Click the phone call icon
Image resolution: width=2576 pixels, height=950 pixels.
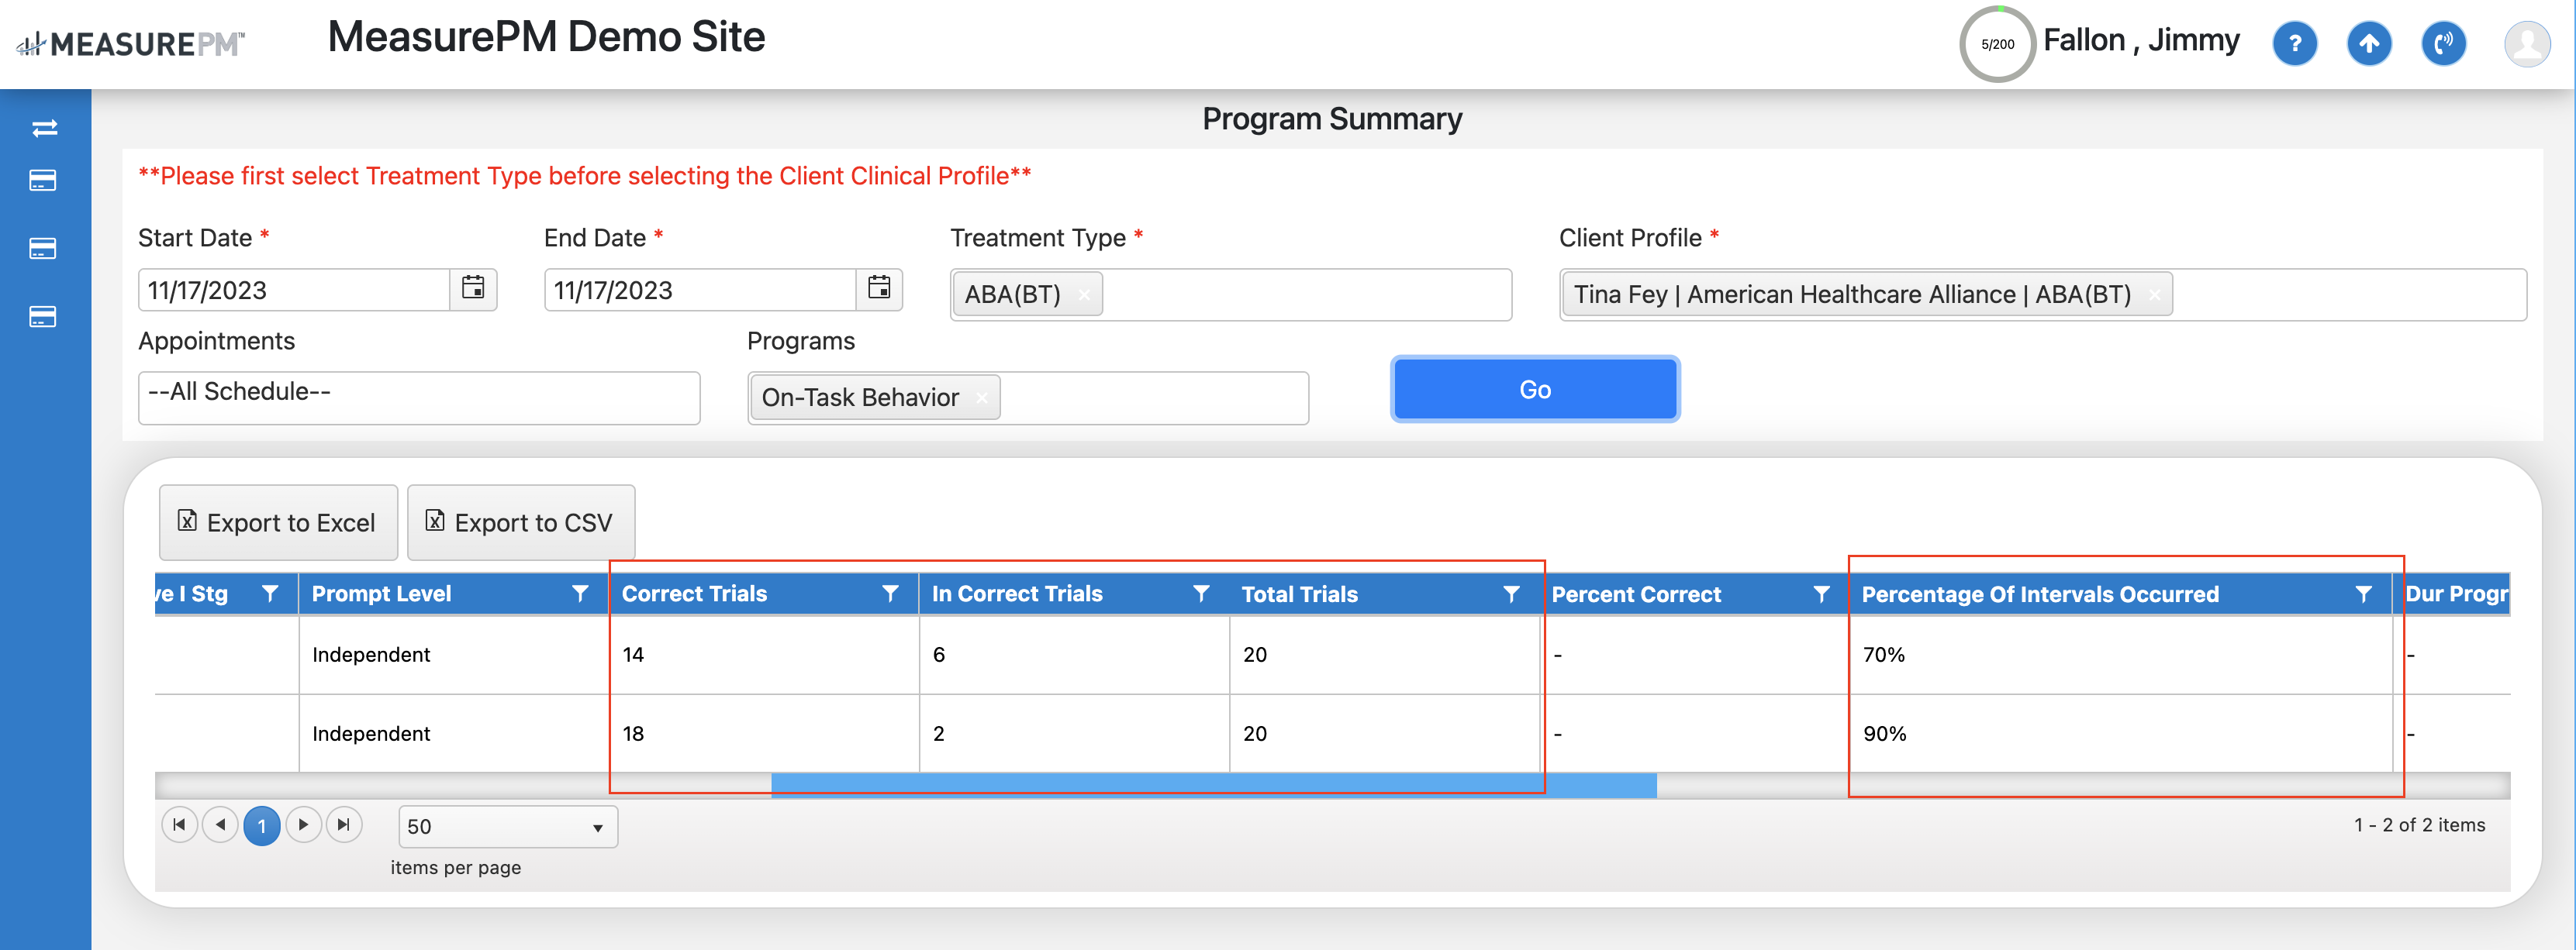(2442, 44)
